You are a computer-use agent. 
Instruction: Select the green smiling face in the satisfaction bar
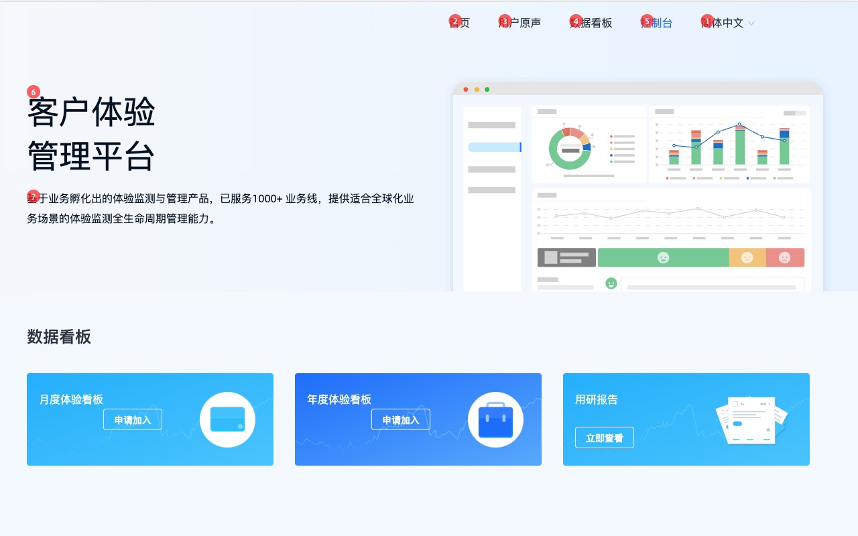pos(663,257)
